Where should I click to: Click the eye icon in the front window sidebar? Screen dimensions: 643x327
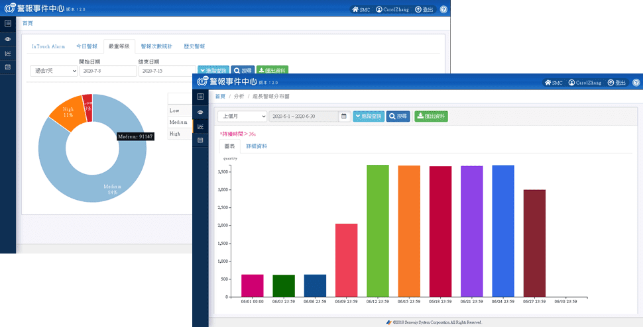pyautogui.click(x=200, y=112)
